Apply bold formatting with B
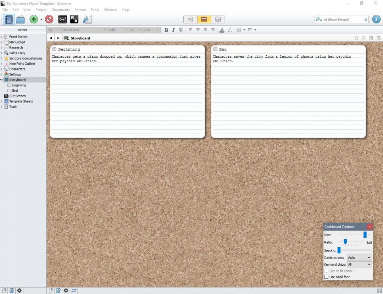Viewport: 383px width, 294px height. pyautogui.click(x=166, y=30)
